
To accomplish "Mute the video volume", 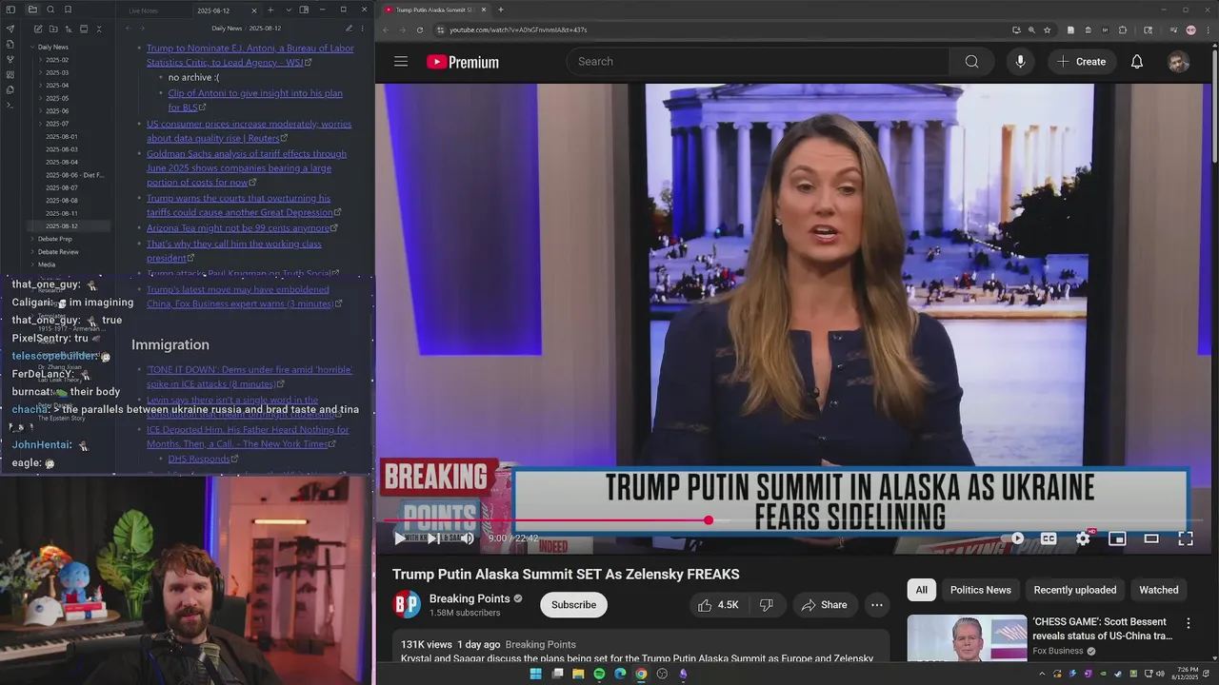I will 468,538.
